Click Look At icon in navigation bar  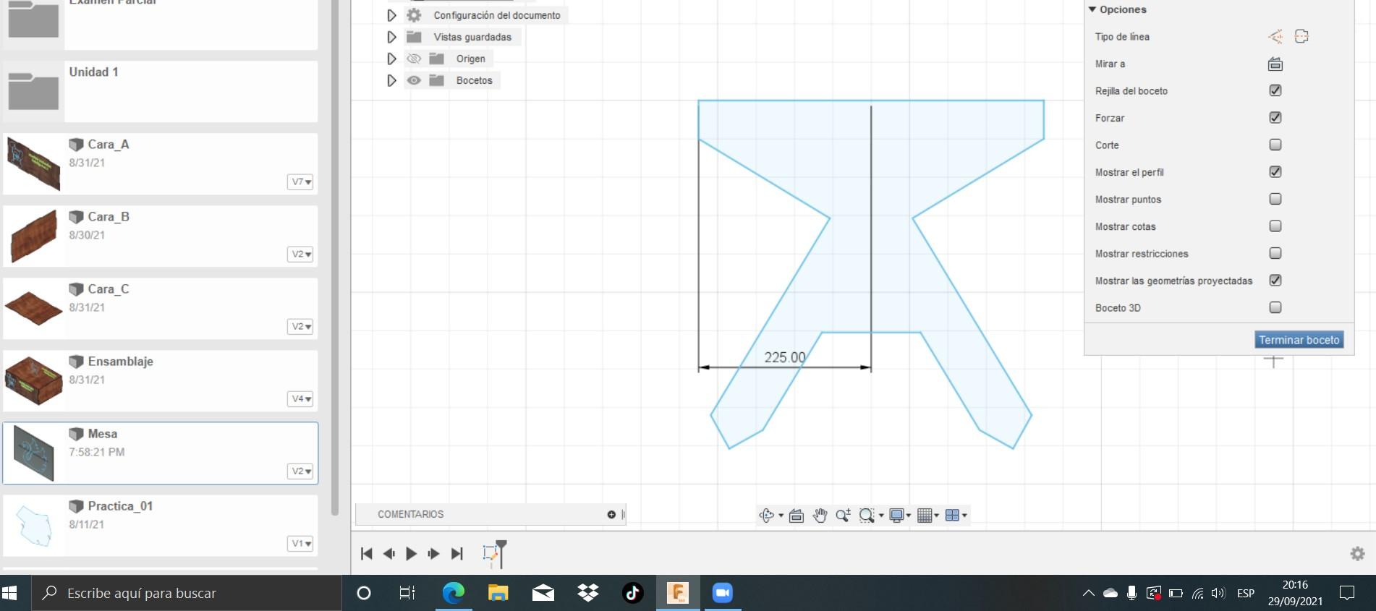(x=797, y=516)
